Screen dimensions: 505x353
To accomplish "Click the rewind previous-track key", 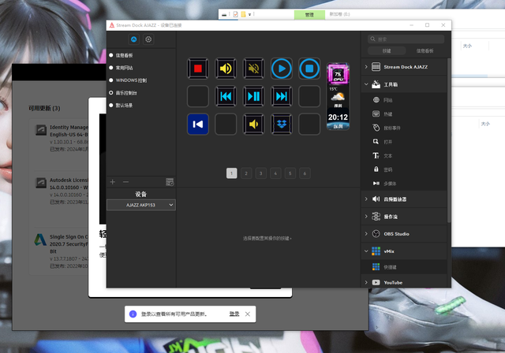I will (x=226, y=96).
